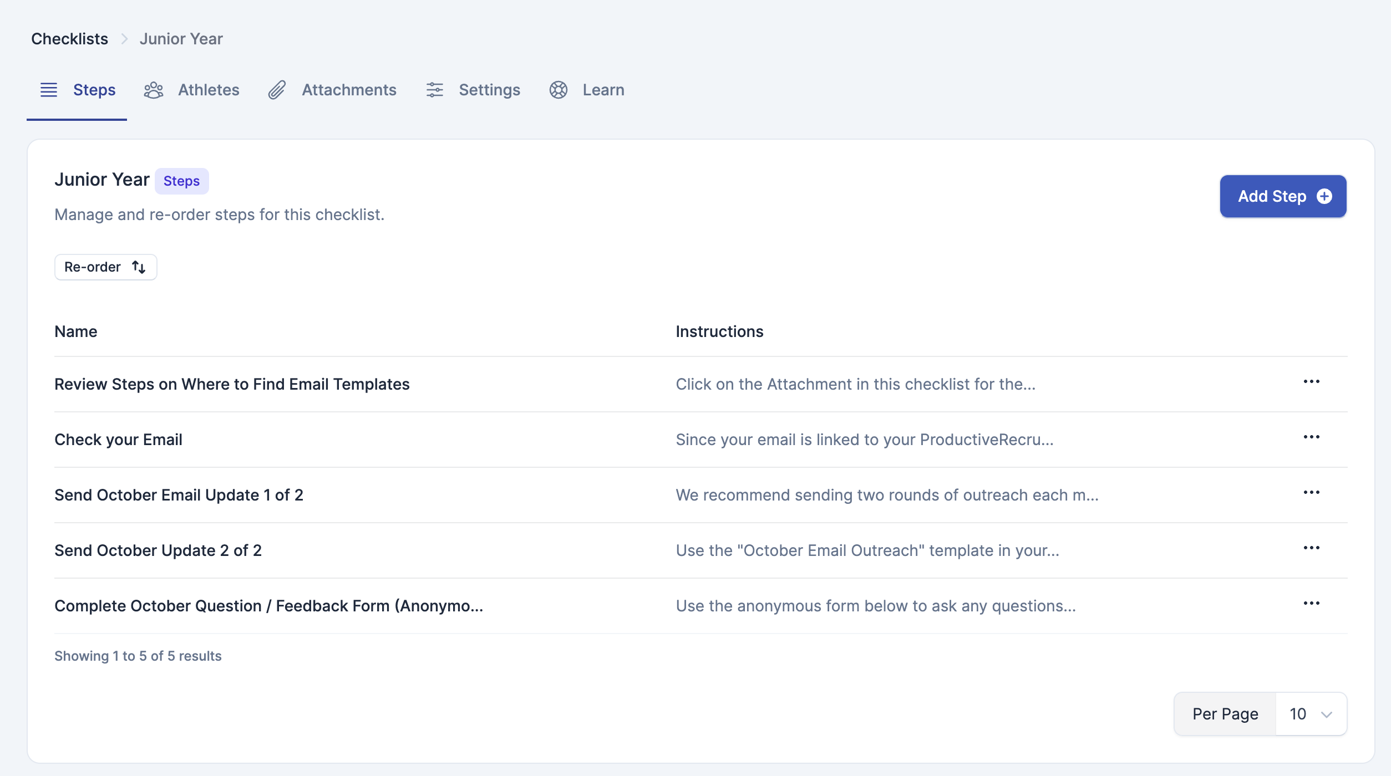Click the Settings sliders icon
1391x776 pixels.
tap(434, 90)
